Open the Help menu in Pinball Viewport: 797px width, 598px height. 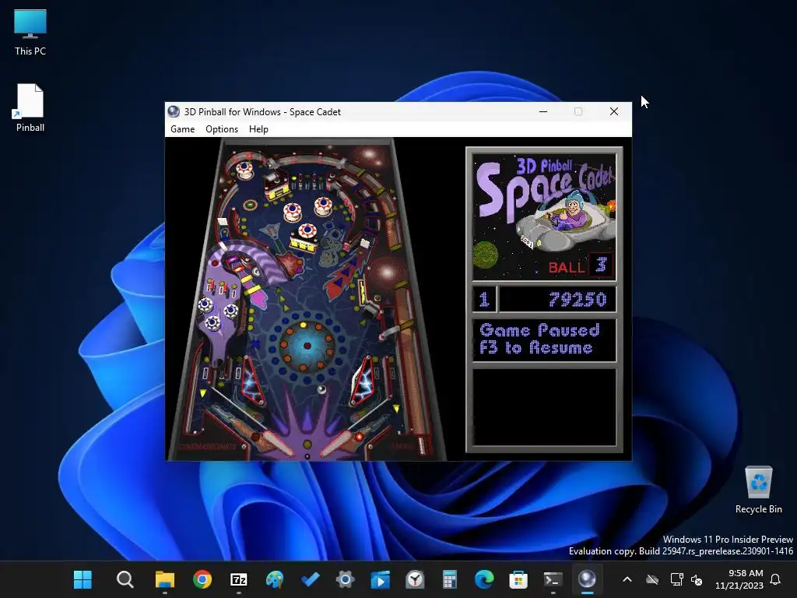pyautogui.click(x=258, y=129)
